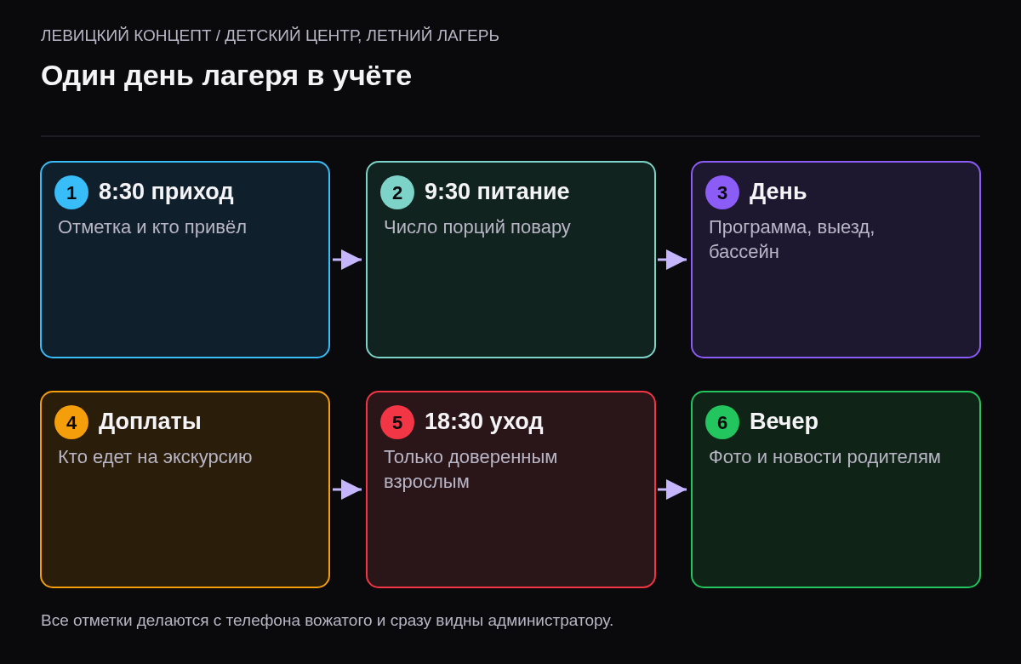Click the text "Программа, выезд, бассейн"
1021x664 pixels.
(792, 239)
